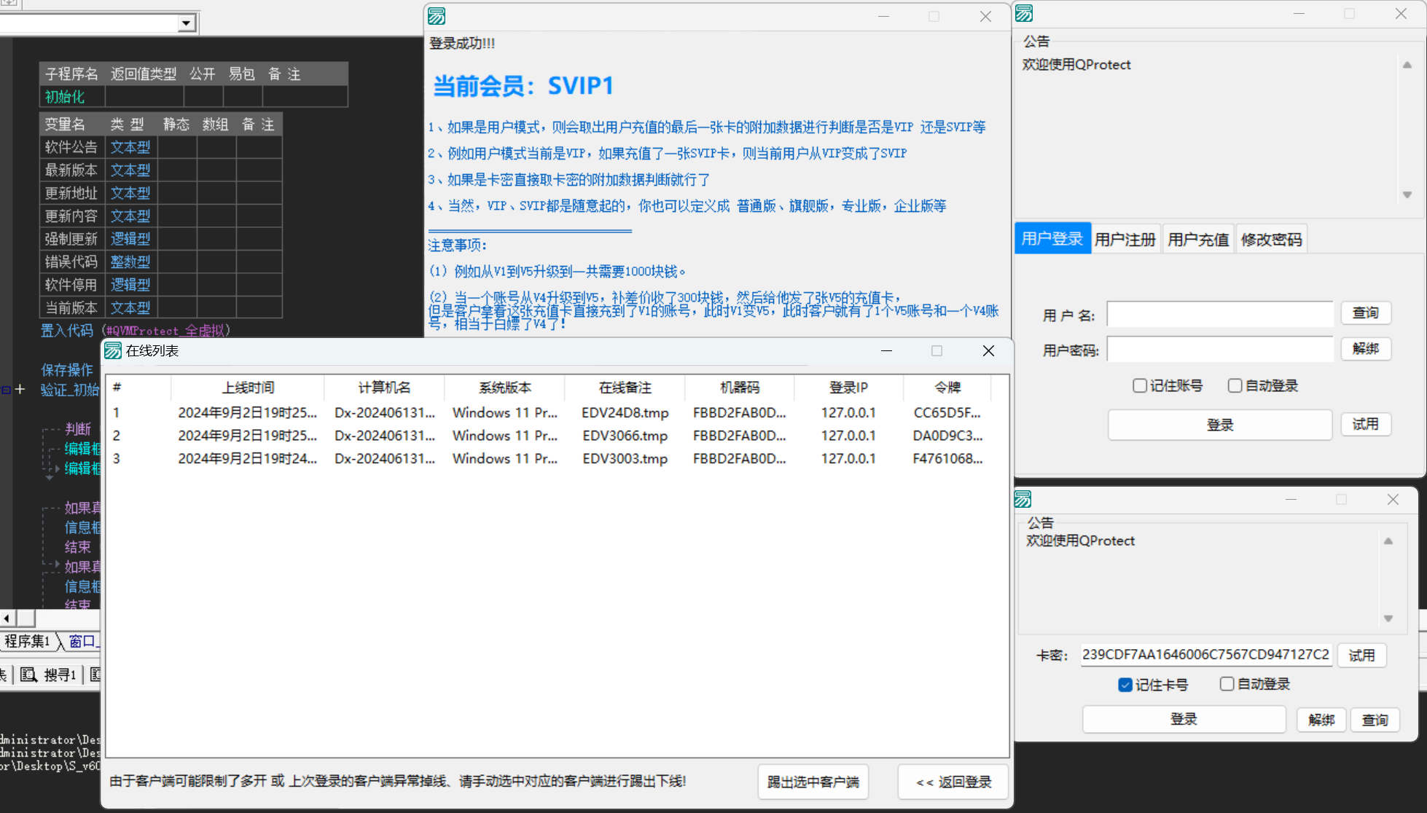Screen dimensions: 1427x813
Task: Click the 返回登录 button in 在线列表
Action: (953, 781)
